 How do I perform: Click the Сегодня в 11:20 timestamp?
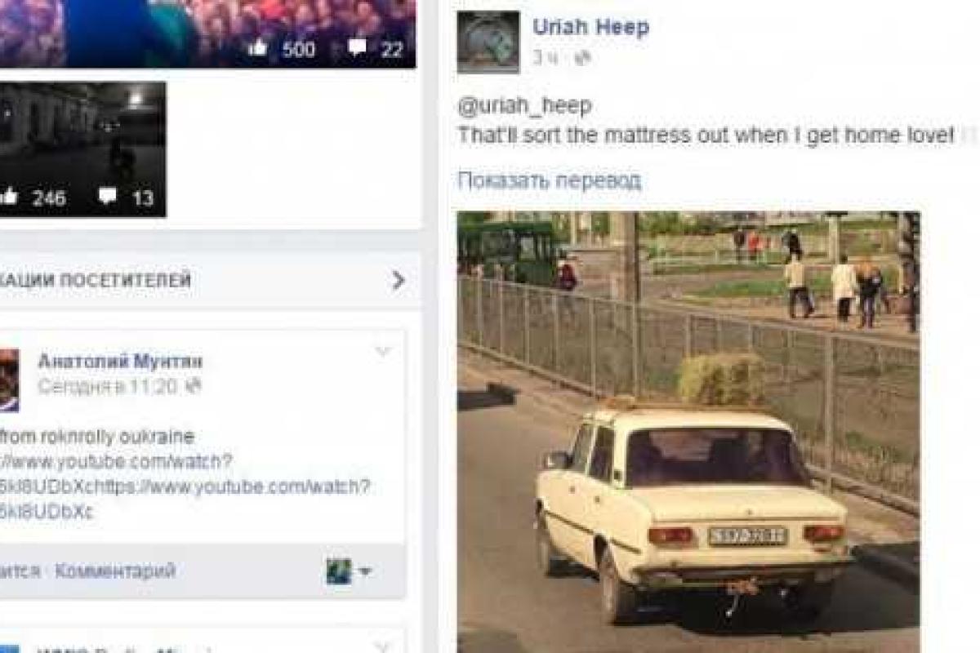(108, 386)
